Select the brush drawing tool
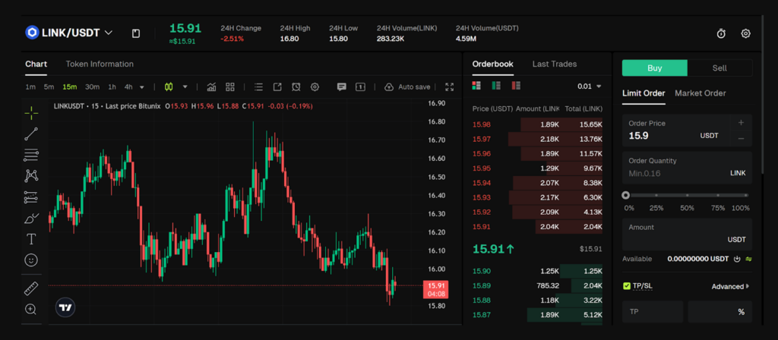The width and height of the screenshot is (778, 340). click(31, 218)
